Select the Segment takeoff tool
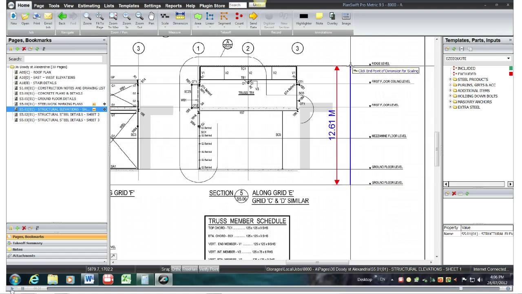Image resolution: width=522 pixels, height=294 pixels. click(224, 16)
